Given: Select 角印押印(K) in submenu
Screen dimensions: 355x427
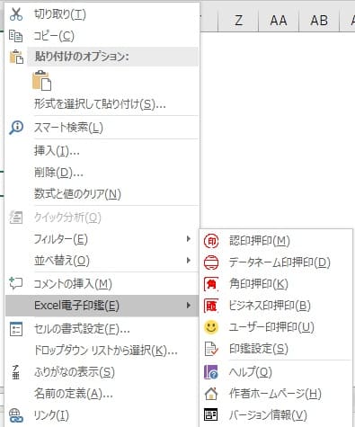Looking at the screenshot, I should 259,284.
